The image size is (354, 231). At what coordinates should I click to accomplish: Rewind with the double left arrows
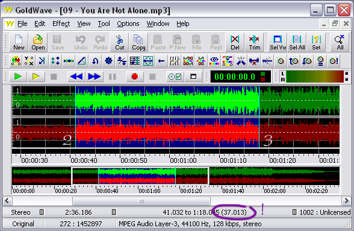pyautogui.click(x=76, y=77)
